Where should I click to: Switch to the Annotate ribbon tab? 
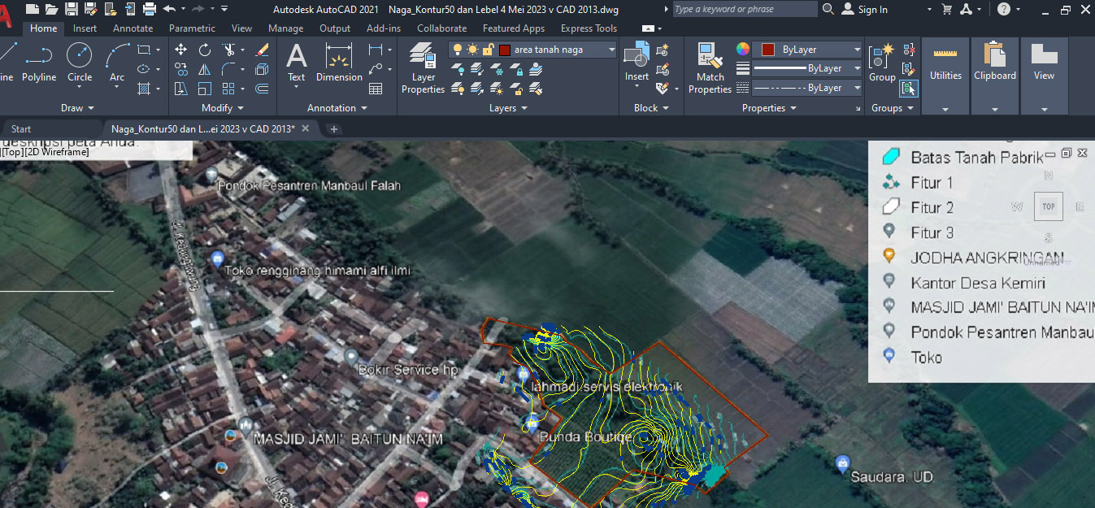[x=133, y=28]
